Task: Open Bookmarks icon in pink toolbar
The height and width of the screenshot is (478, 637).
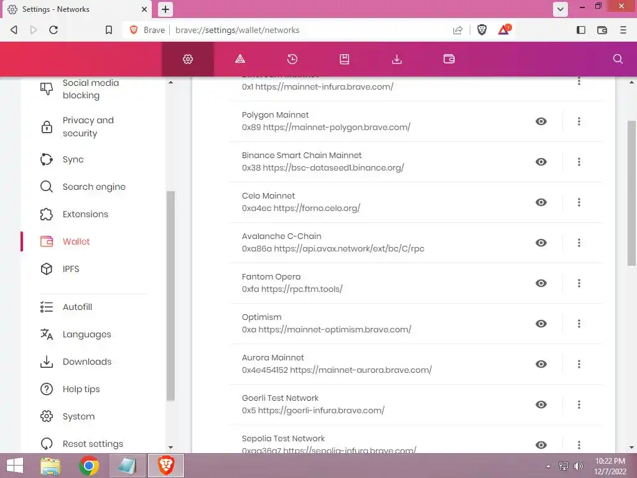Action: [x=345, y=59]
